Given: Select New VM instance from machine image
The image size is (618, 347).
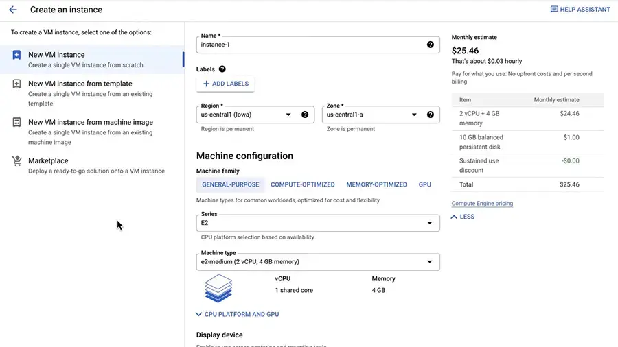Looking at the screenshot, I should pos(92,132).
